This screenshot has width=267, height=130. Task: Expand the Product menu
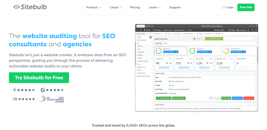point(94,7)
